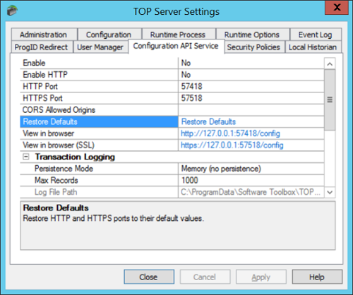Click the TOP Server app icon in title bar
The width and height of the screenshot is (353, 295).
[x=12, y=11]
